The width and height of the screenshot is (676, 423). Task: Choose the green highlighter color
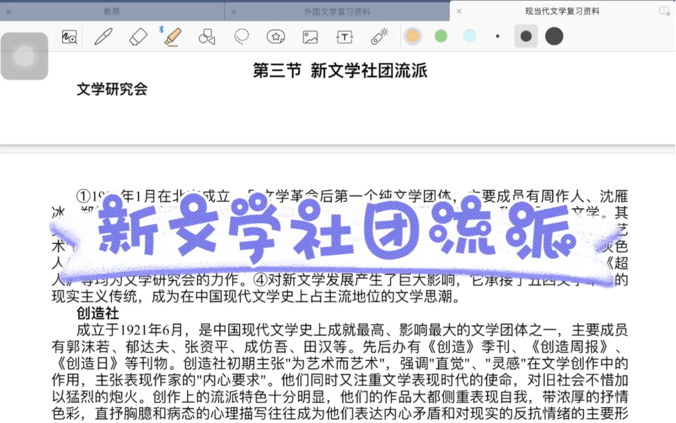441,36
